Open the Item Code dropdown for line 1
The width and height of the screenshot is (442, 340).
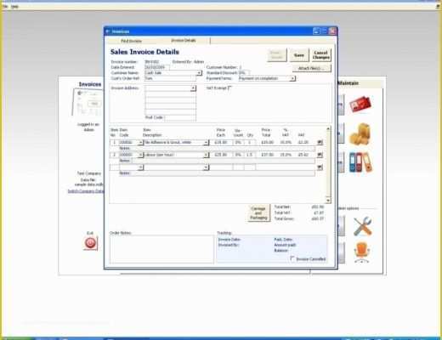tap(140, 143)
